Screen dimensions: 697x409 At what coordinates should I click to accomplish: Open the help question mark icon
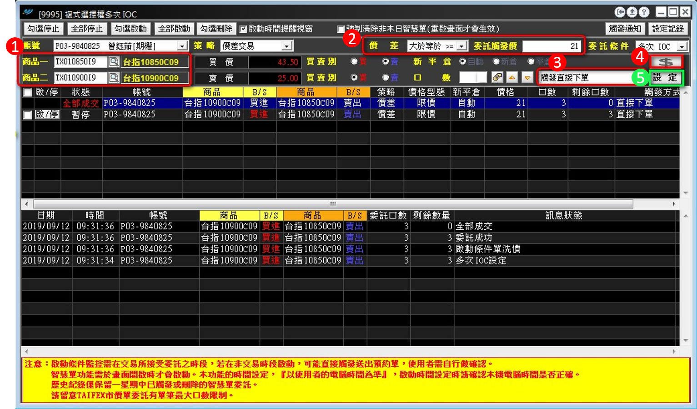tap(644, 12)
